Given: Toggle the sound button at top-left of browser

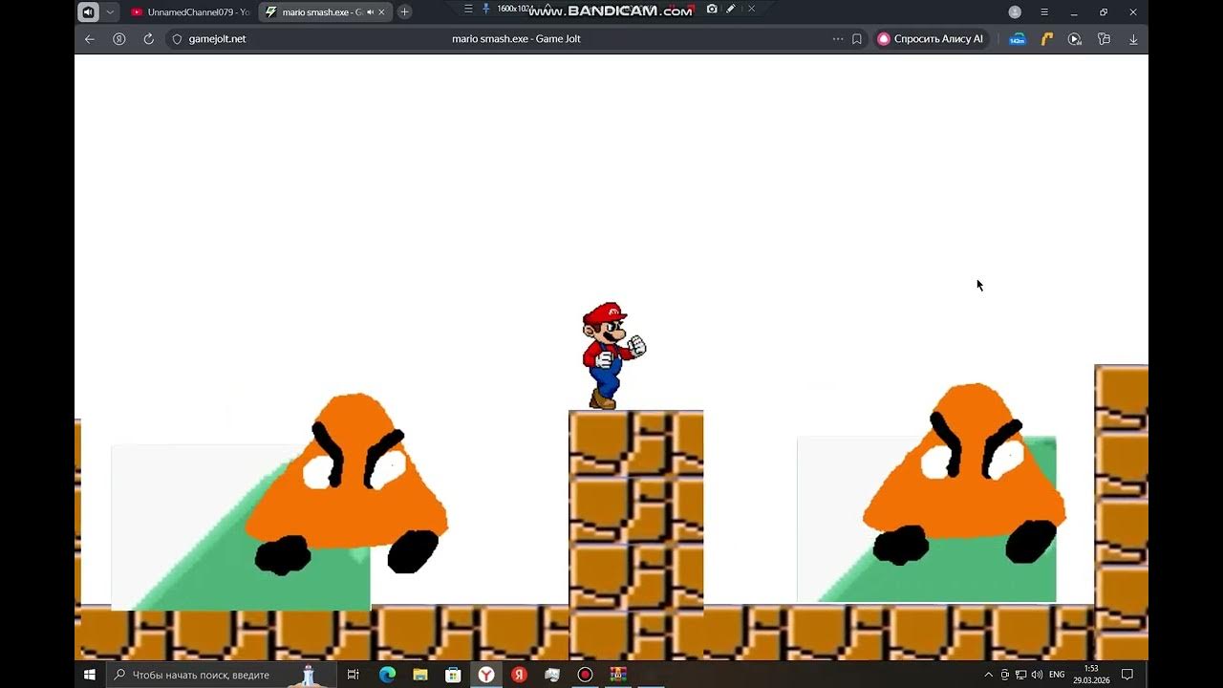Looking at the screenshot, I should pos(88,12).
